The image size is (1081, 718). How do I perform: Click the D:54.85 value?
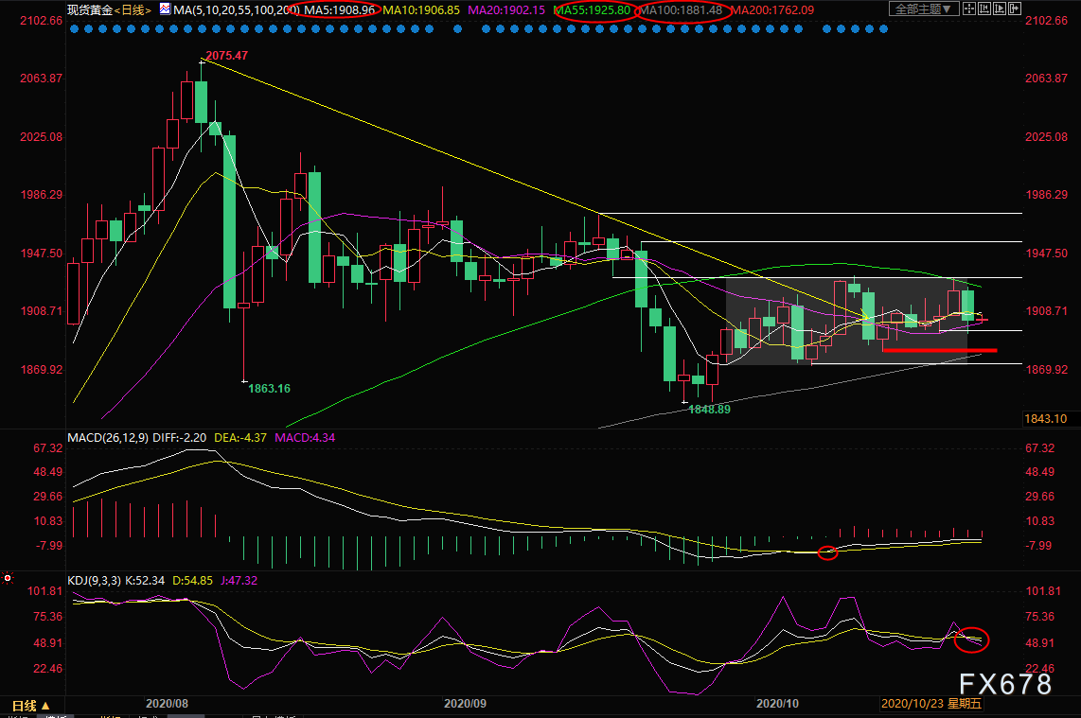coord(192,581)
